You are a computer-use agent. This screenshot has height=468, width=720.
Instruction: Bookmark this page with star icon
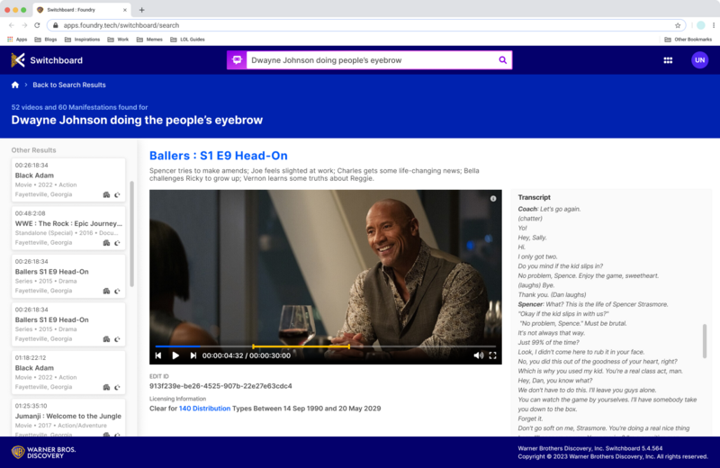tap(678, 25)
